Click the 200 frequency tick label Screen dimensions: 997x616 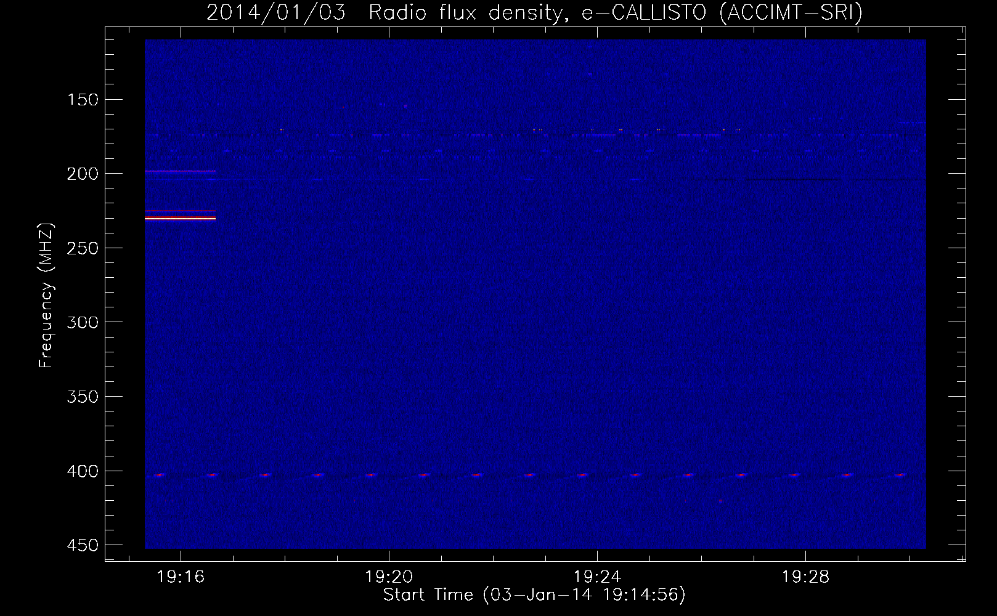[82, 174]
